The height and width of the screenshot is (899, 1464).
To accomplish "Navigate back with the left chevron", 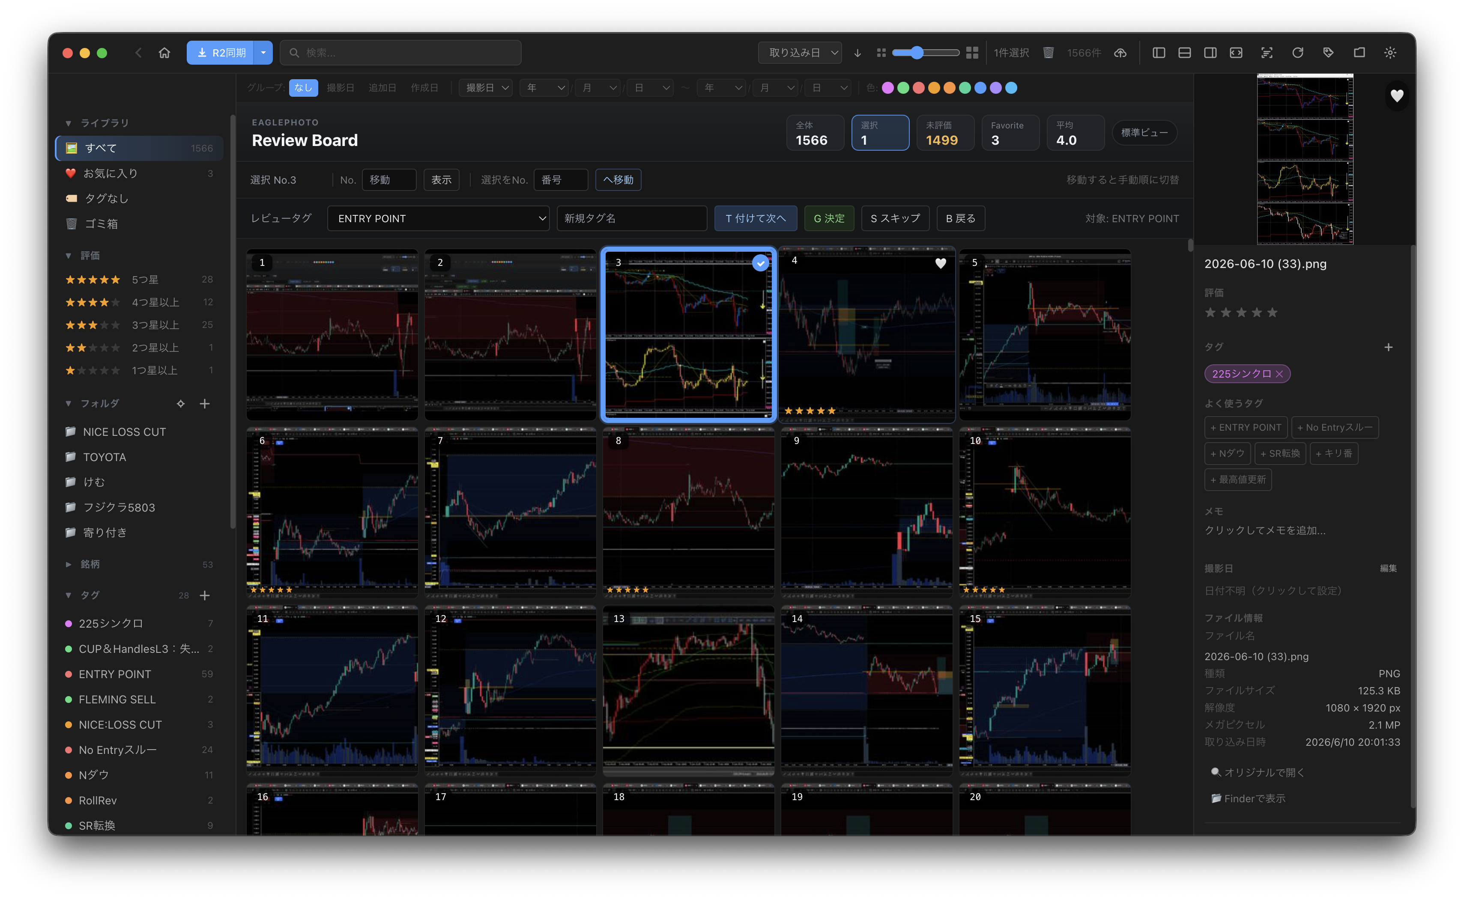I will [x=139, y=53].
